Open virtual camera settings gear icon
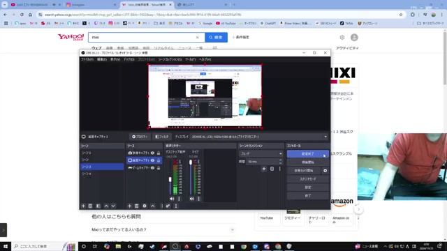This screenshot has width=447, height=251. coord(325,170)
